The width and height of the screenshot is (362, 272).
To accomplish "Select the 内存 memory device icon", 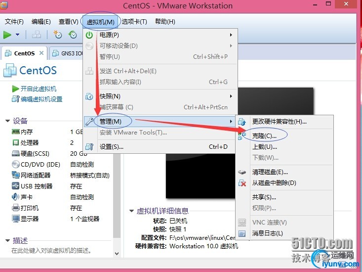I will tap(15, 132).
